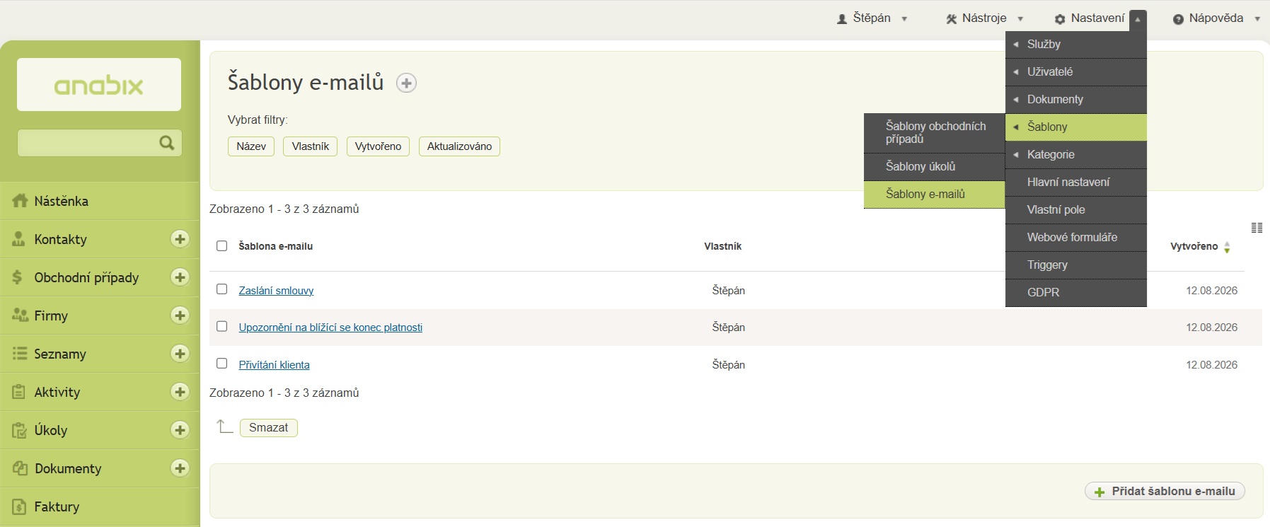Expand the Štěpán user dropdown
This screenshot has height=527, width=1270.
click(x=872, y=18)
